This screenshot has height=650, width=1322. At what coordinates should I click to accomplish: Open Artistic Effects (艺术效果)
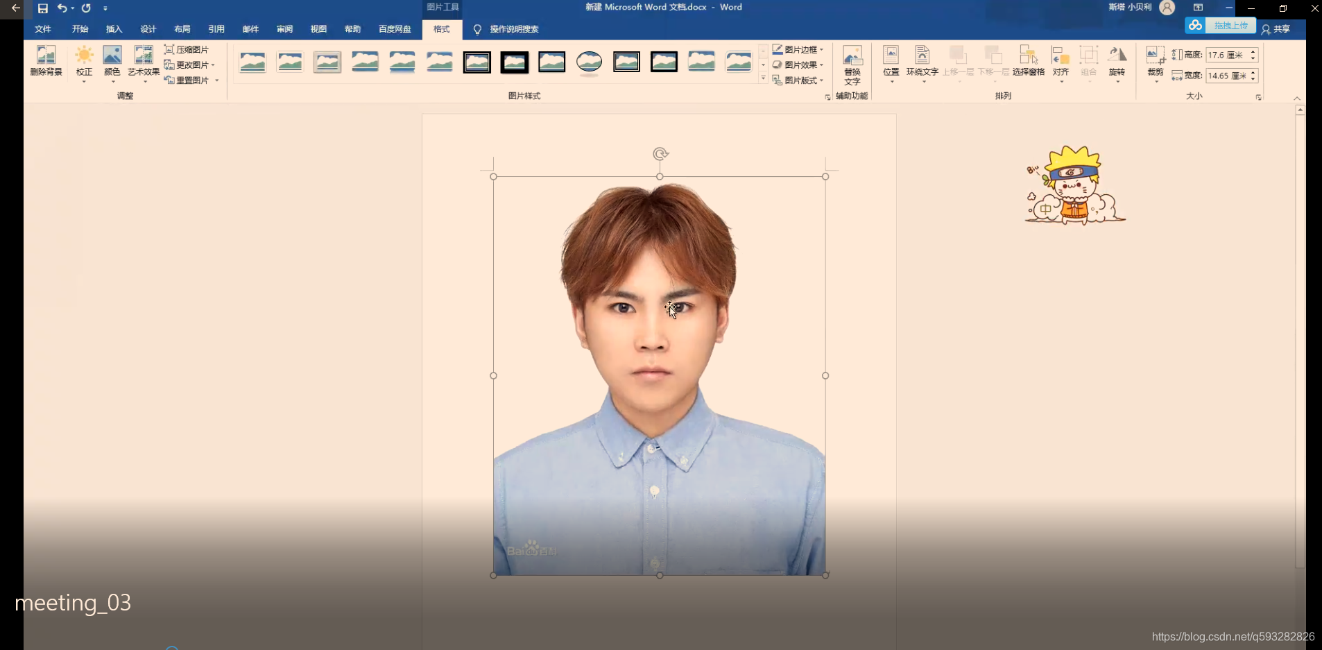coord(144,63)
